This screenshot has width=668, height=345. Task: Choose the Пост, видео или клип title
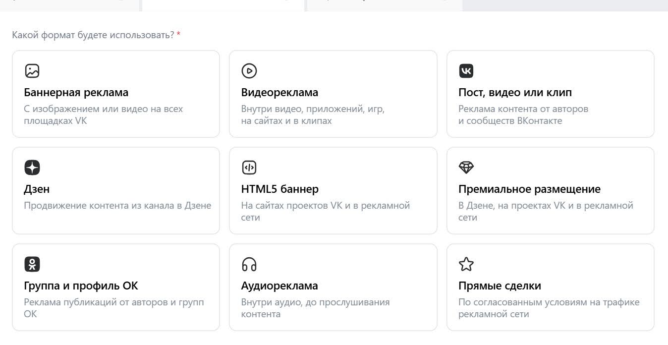(515, 92)
